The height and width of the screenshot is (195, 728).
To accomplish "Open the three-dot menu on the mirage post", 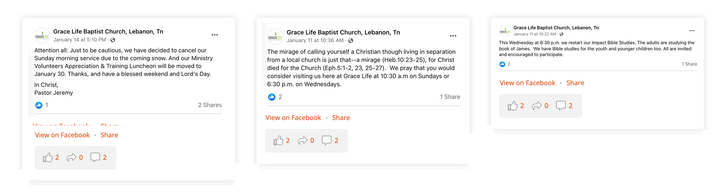I will [453, 36].
